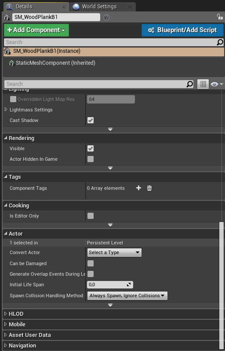Open Spawn Collision Handling Method dropdown

pos(127,296)
